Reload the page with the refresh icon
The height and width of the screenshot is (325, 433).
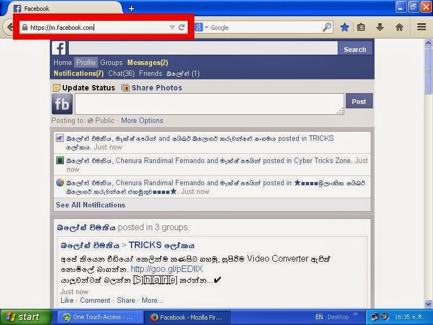(x=181, y=28)
